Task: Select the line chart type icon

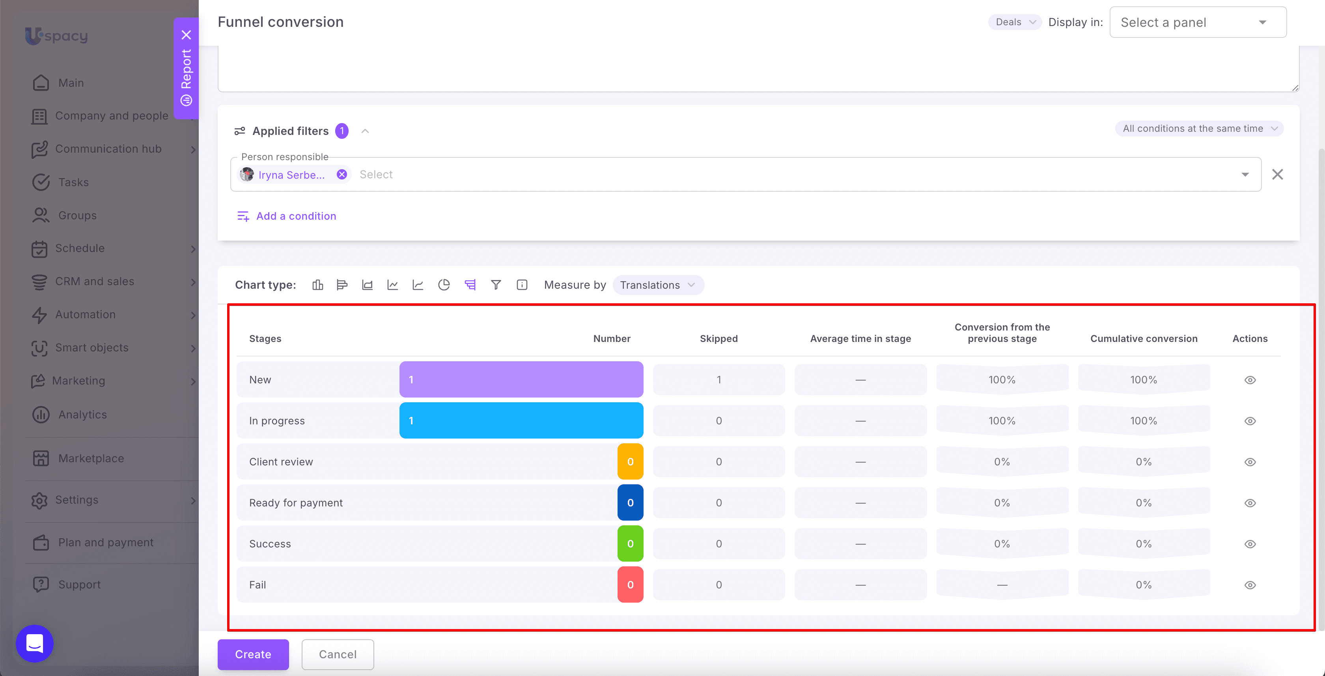Action: coord(392,285)
